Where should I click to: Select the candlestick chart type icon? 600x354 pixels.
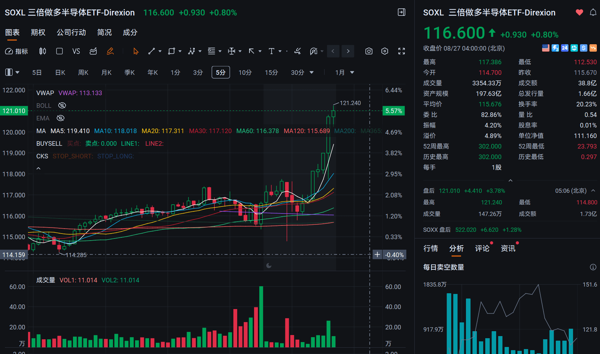42,51
